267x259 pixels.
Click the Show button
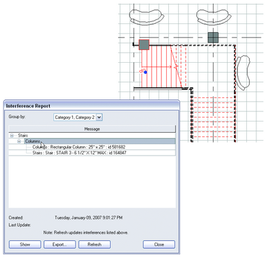coord(25,244)
